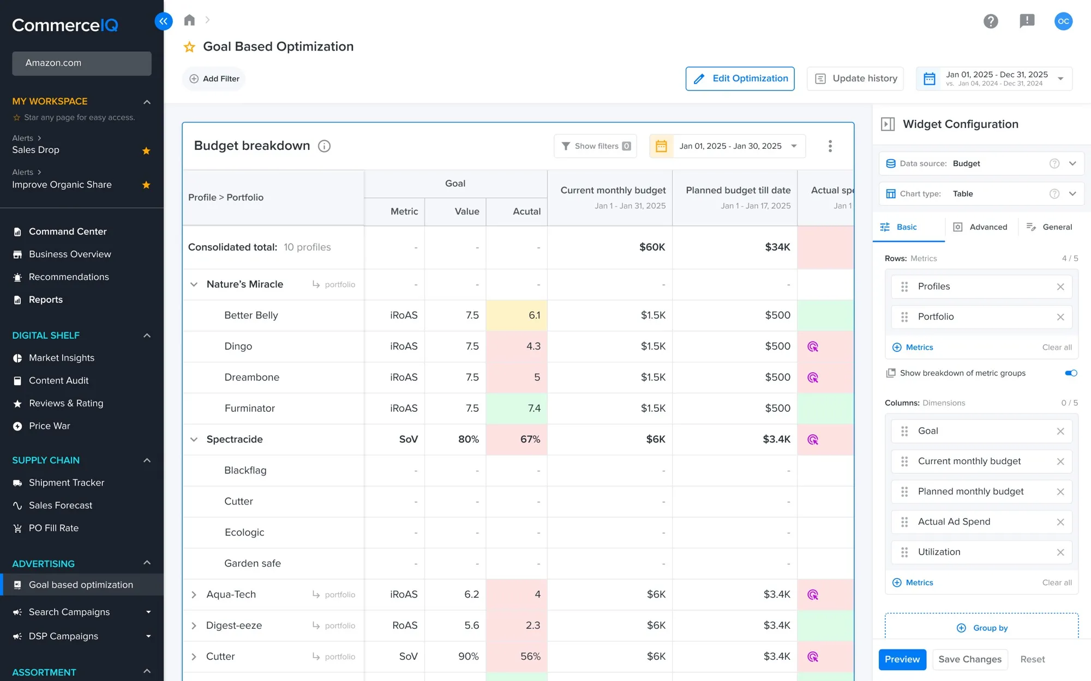Image resolution: width=1091 pixels, height=681 pixels.
Task: Click the Data source help icon
Action: pos(1054,163)
